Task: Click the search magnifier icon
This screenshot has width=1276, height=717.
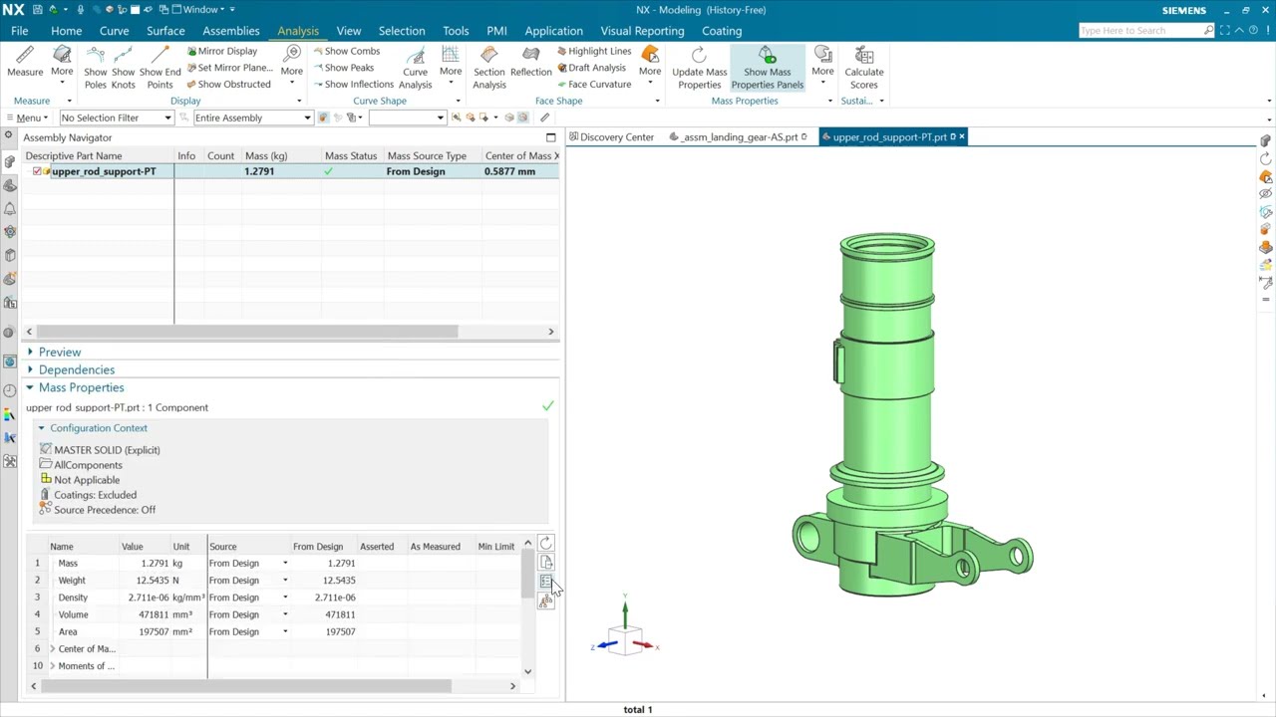Action: pos(1208,31)
